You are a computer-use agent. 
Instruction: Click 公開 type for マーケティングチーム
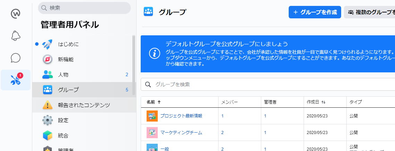point(354,132)
